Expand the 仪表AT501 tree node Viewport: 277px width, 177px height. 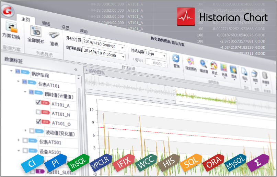pos(19,140)
